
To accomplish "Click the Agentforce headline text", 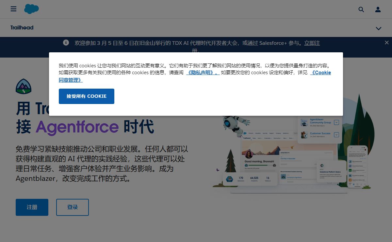I will [x=77, y=127].
